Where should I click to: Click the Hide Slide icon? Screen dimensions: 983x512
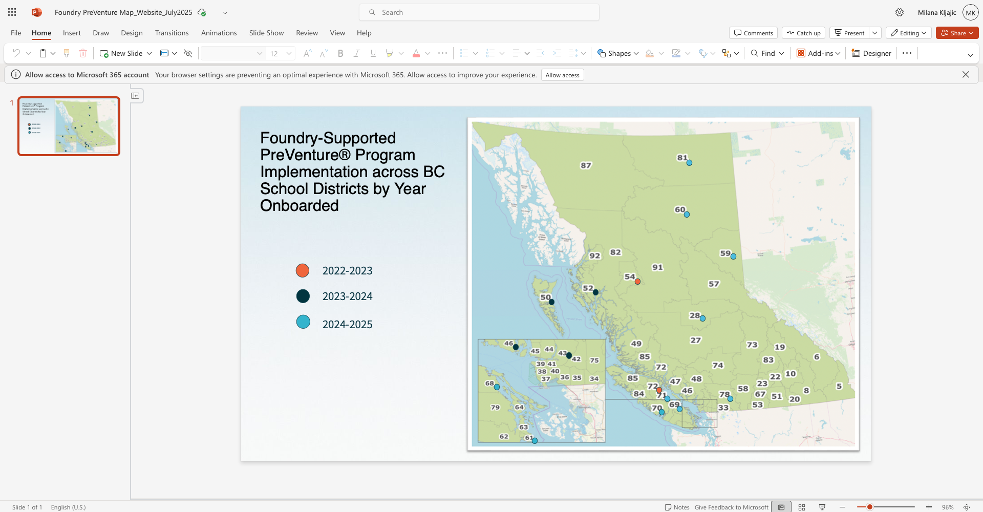[x=188, y=53]
